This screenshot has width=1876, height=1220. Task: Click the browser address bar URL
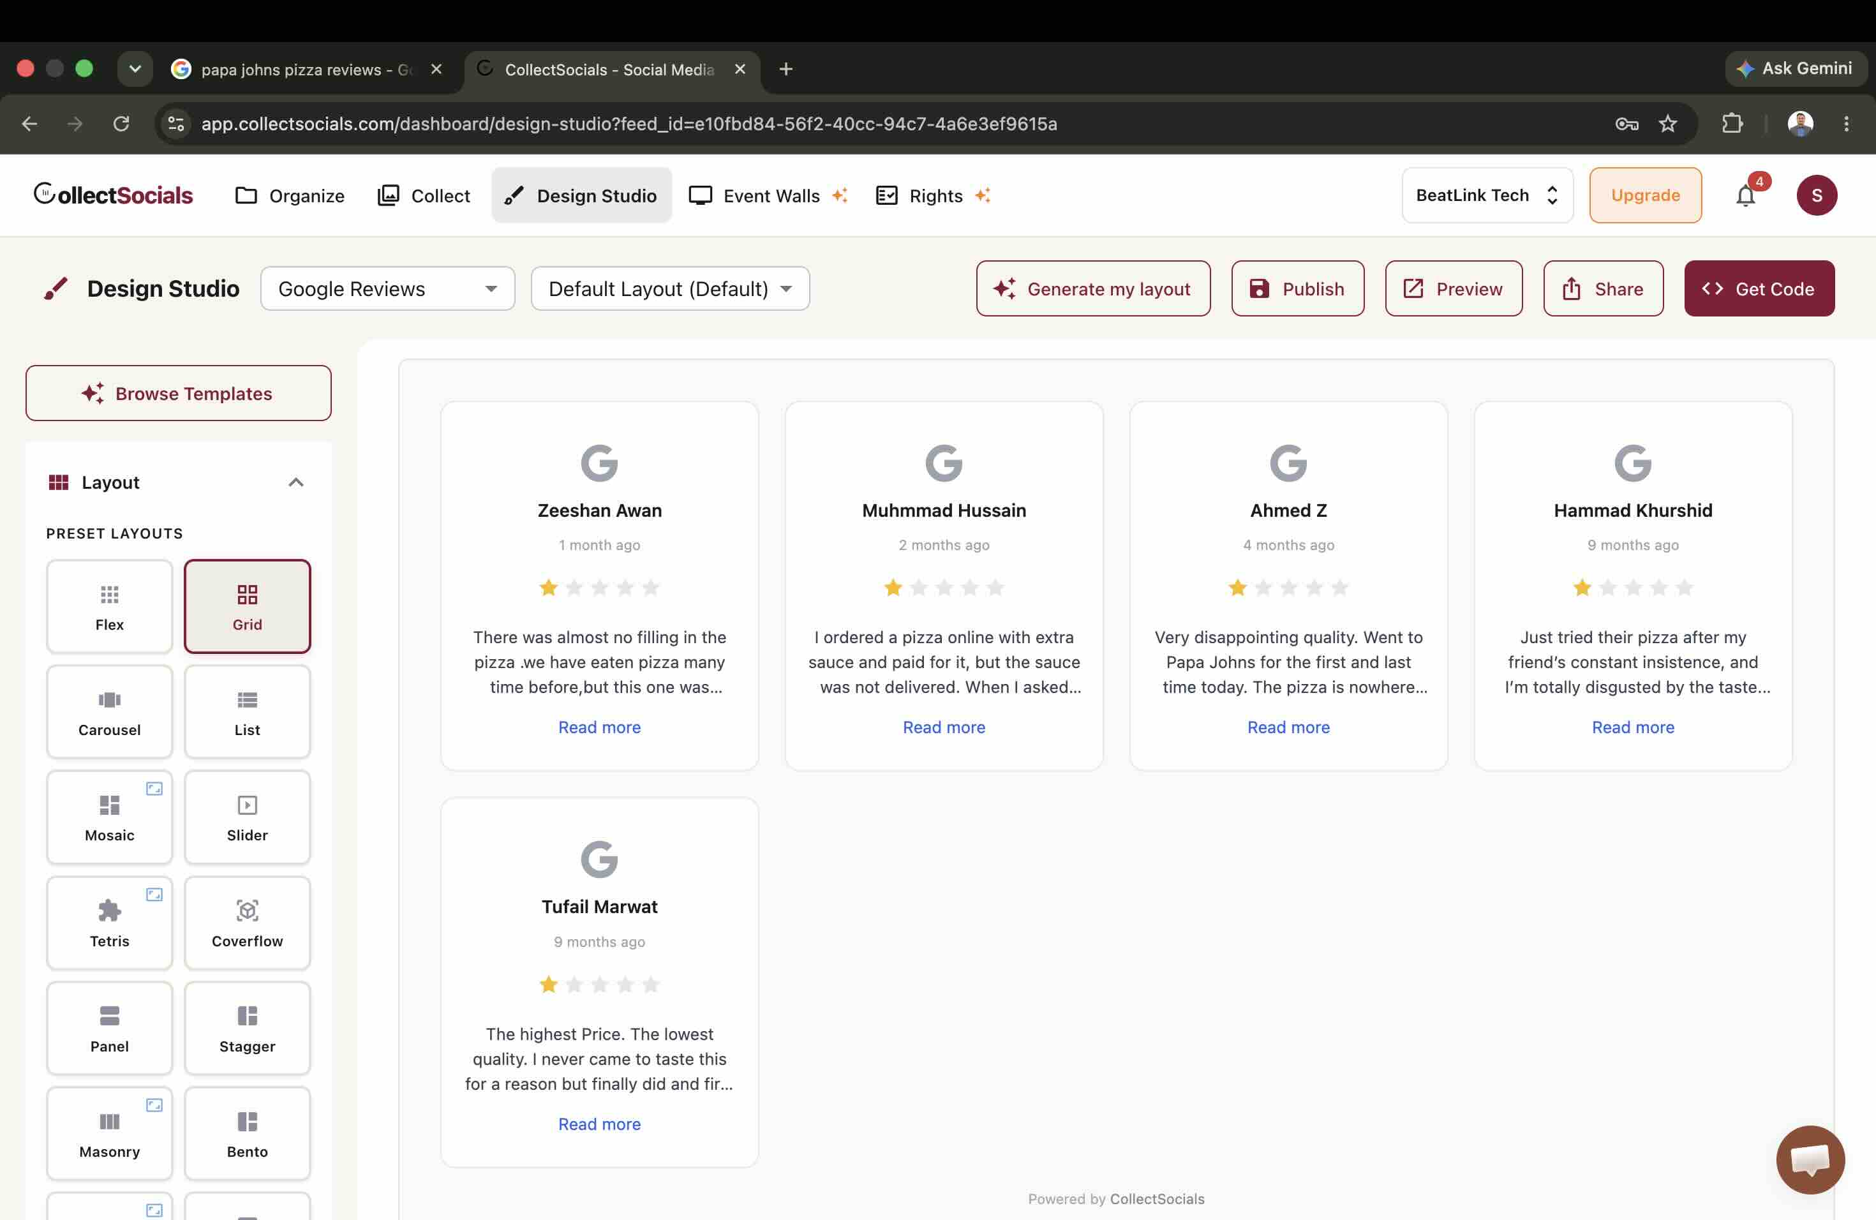click(x=629, y=124)
